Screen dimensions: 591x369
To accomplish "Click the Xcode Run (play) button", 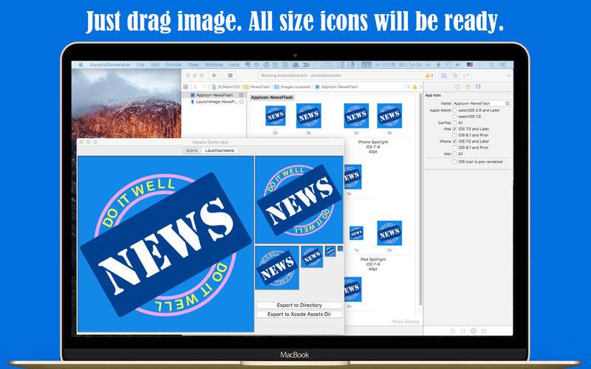I will [x=214, y=75].
